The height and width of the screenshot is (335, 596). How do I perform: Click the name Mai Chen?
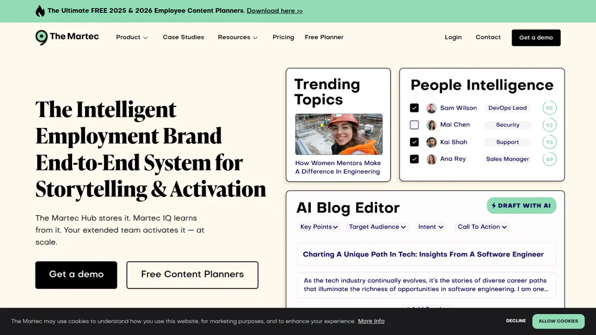455,124
